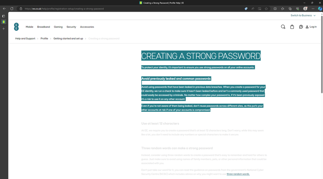Screen dimensions: 323x179
Task: Open the shopping basket
Action: pos(292,27)
